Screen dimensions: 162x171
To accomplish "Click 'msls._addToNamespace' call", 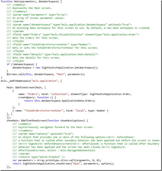I will [15, 81].
